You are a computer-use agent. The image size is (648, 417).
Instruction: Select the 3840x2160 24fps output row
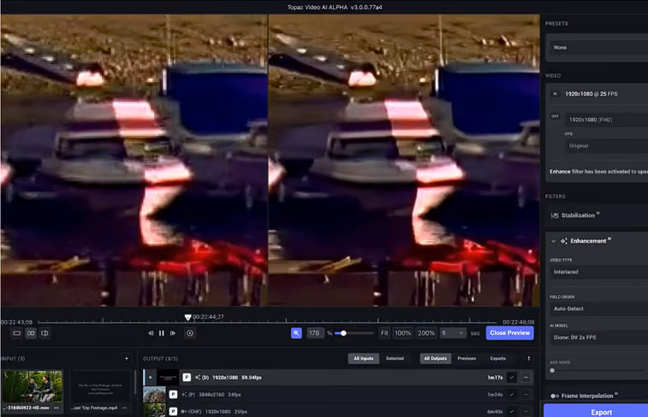(338, 394)
